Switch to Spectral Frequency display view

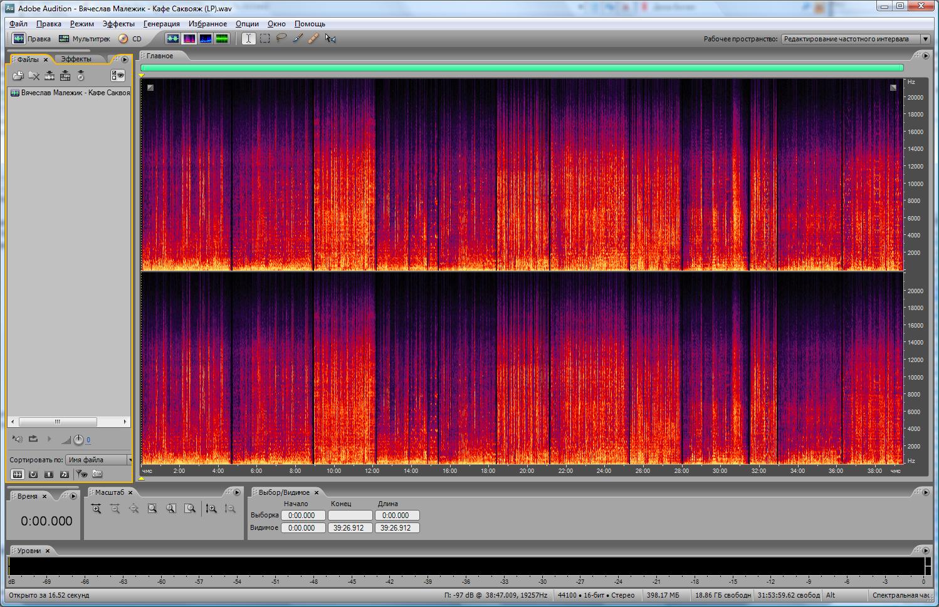pos(189,38)
